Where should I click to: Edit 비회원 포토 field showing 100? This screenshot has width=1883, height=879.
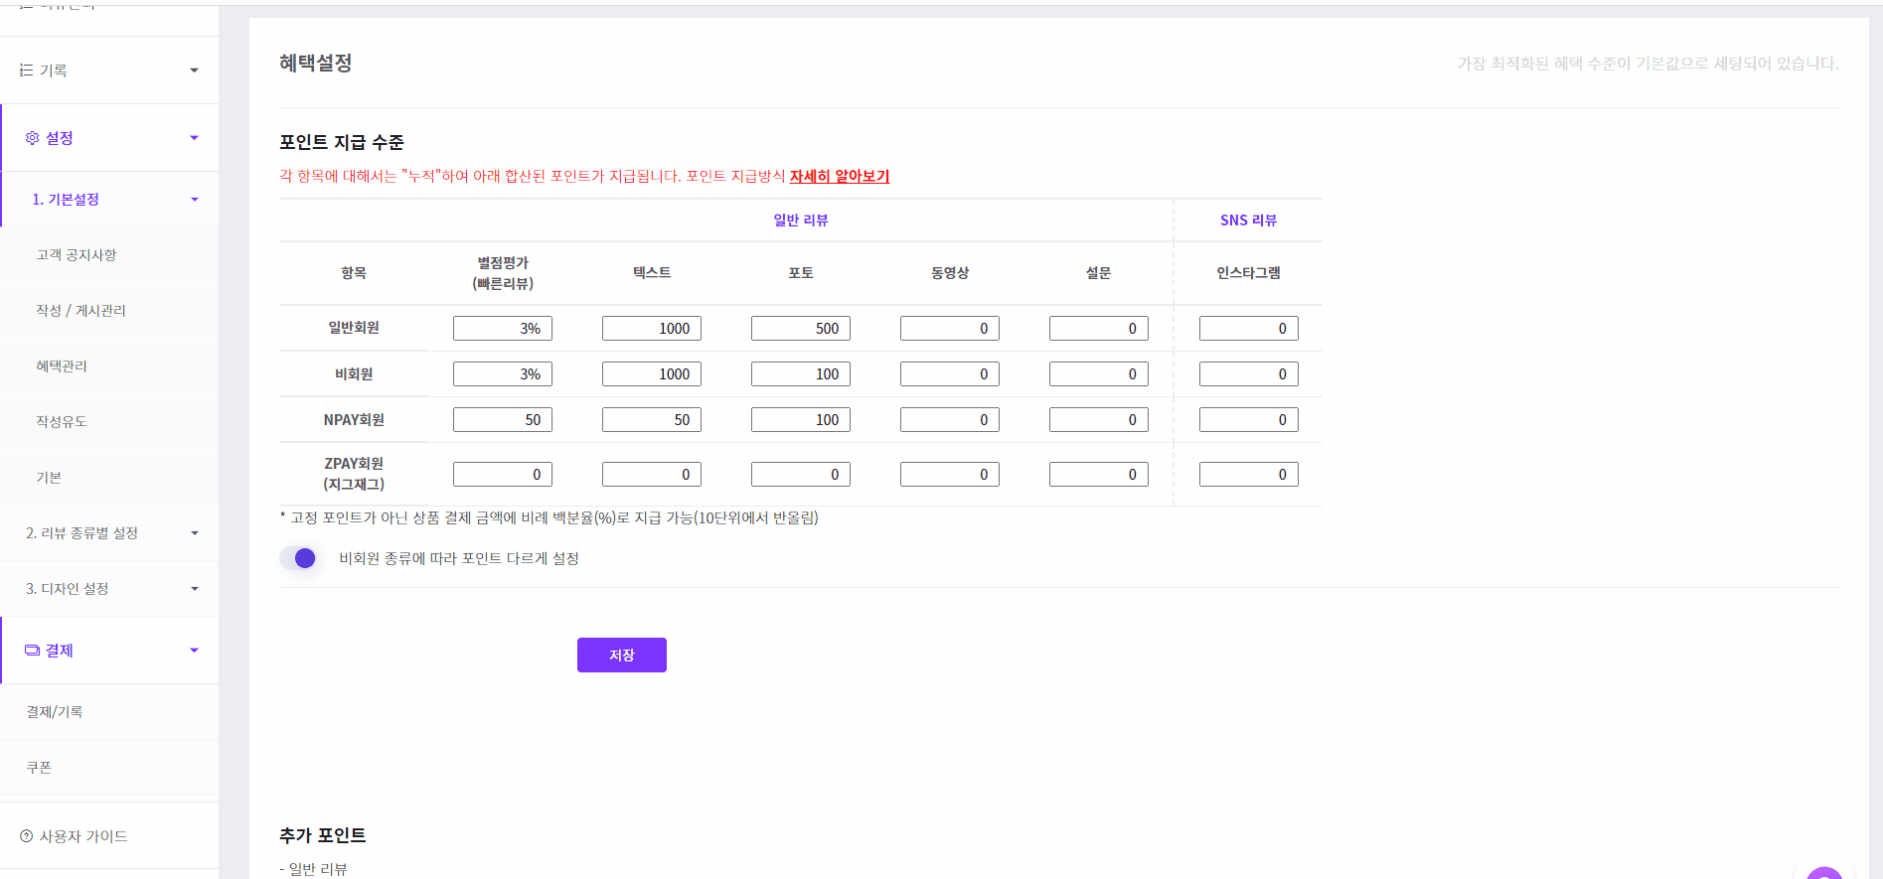pos(801,374)
